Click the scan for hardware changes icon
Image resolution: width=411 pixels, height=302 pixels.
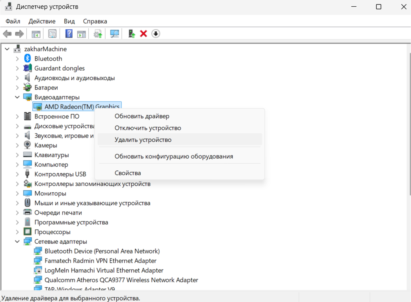(x=114, y=34)
